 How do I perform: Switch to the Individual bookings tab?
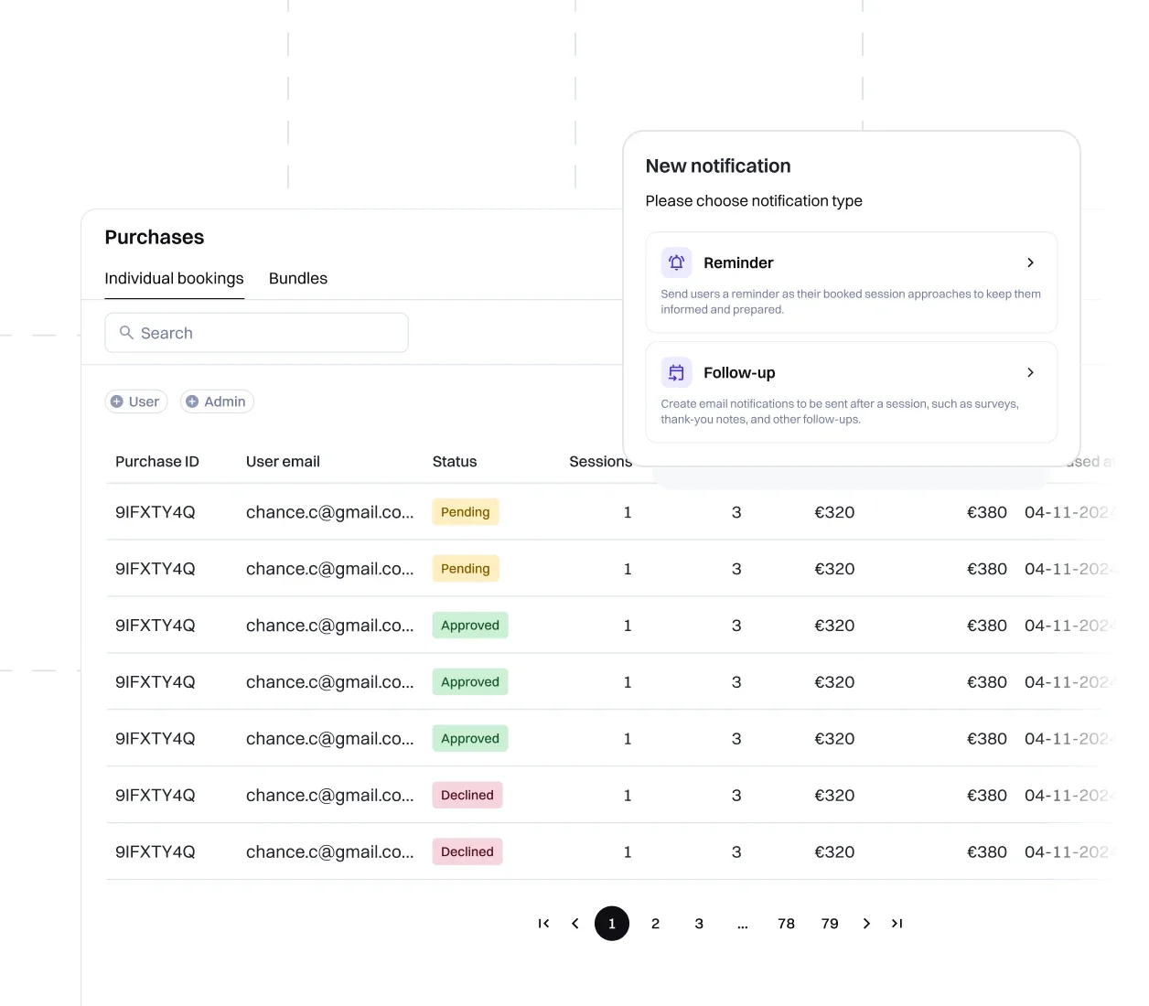174,278
